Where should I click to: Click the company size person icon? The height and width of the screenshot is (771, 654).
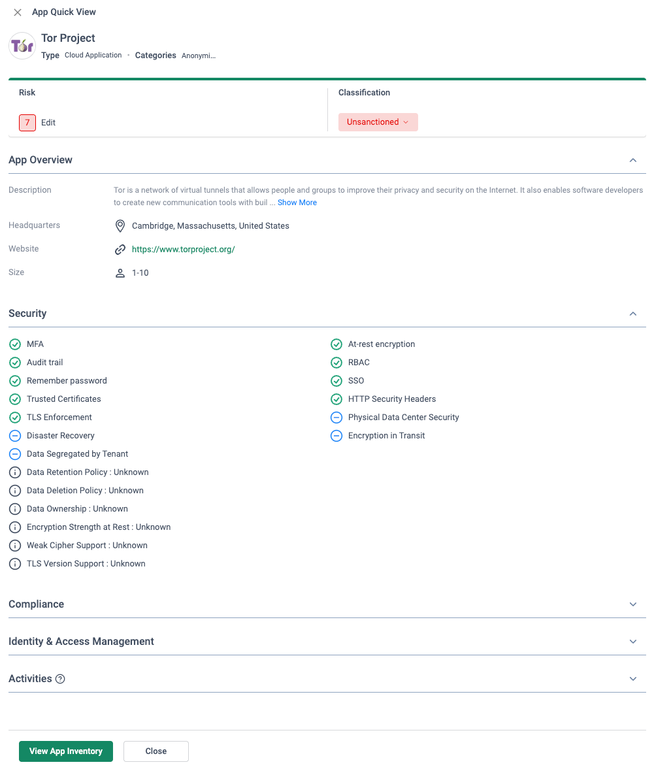click(x=120, y=273)
